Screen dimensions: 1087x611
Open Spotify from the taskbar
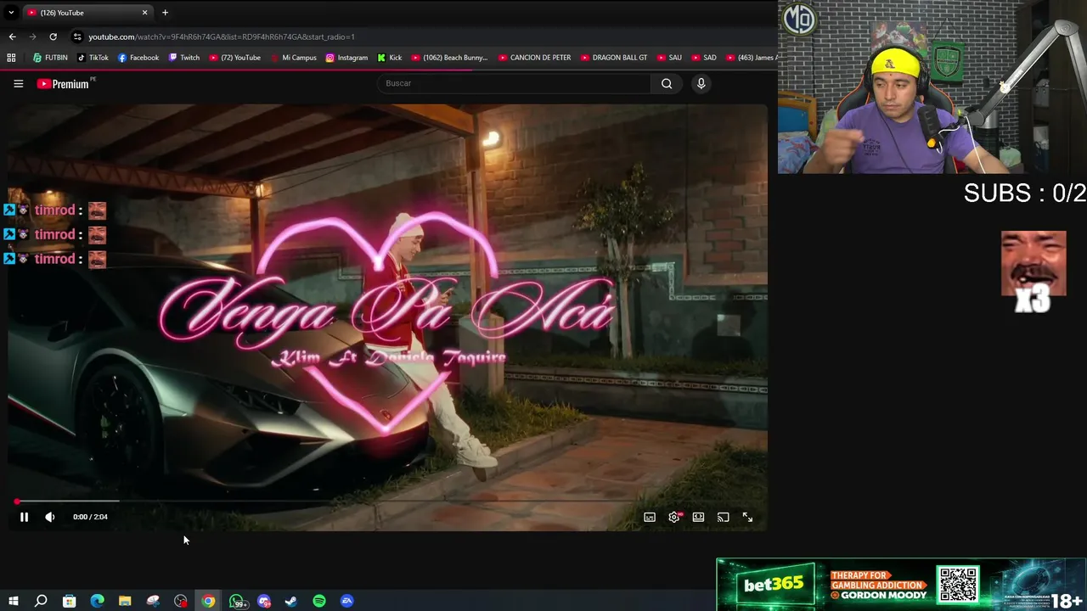(319, 601)
